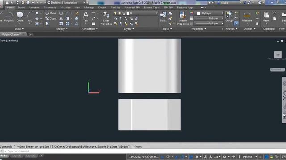Toggle annotation visibility in status bar
The image size is (286, 160).
click(x=206, y=157)
